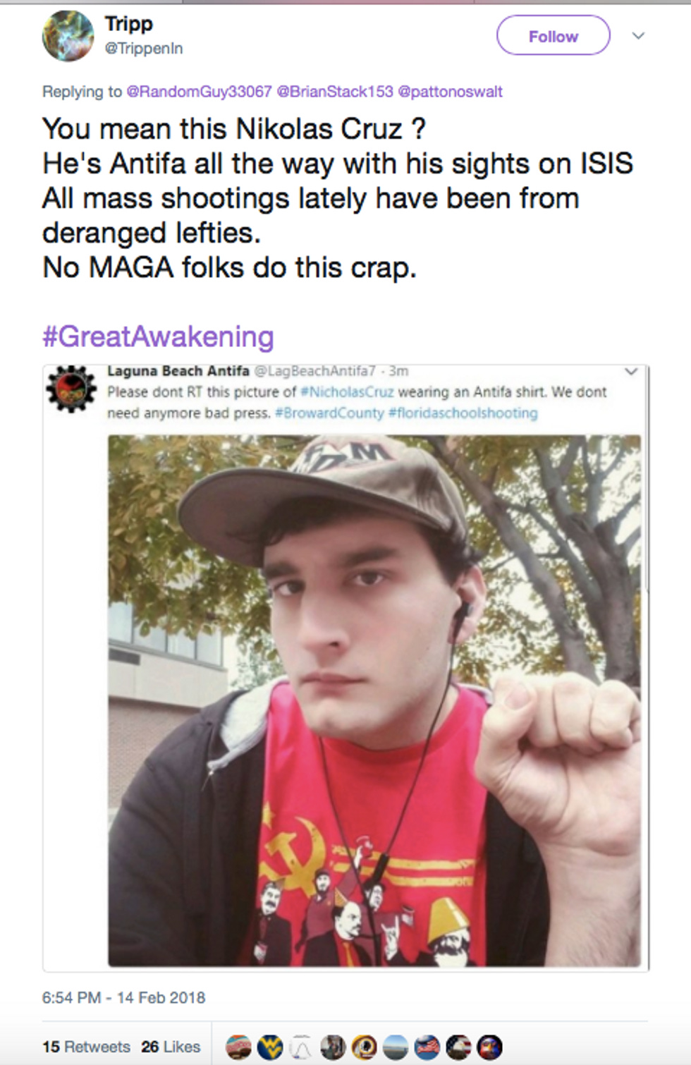The height and width of the screenshot is (1065, 691).
Task: Click the Redskins logo liker avatar
Action: (x=365, y=1047)
